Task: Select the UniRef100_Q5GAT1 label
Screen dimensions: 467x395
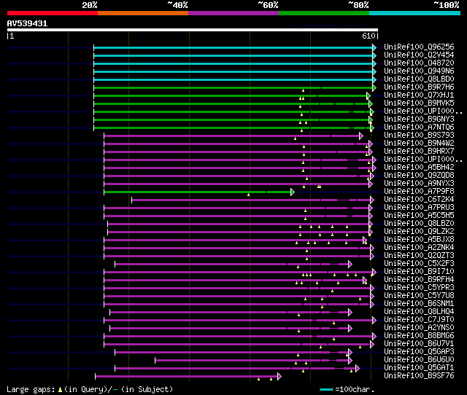Action: pyautogui.click(x=419, y=368)
